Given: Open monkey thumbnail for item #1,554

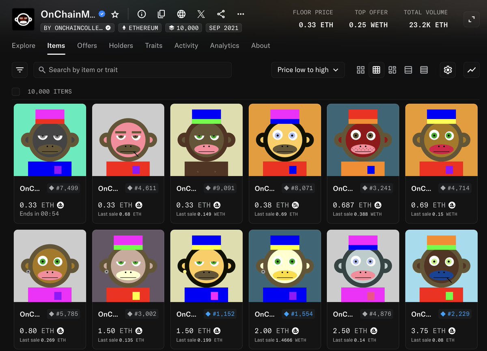Looking at the screenshot, I should pyautogui.click(x=285, y=266).
